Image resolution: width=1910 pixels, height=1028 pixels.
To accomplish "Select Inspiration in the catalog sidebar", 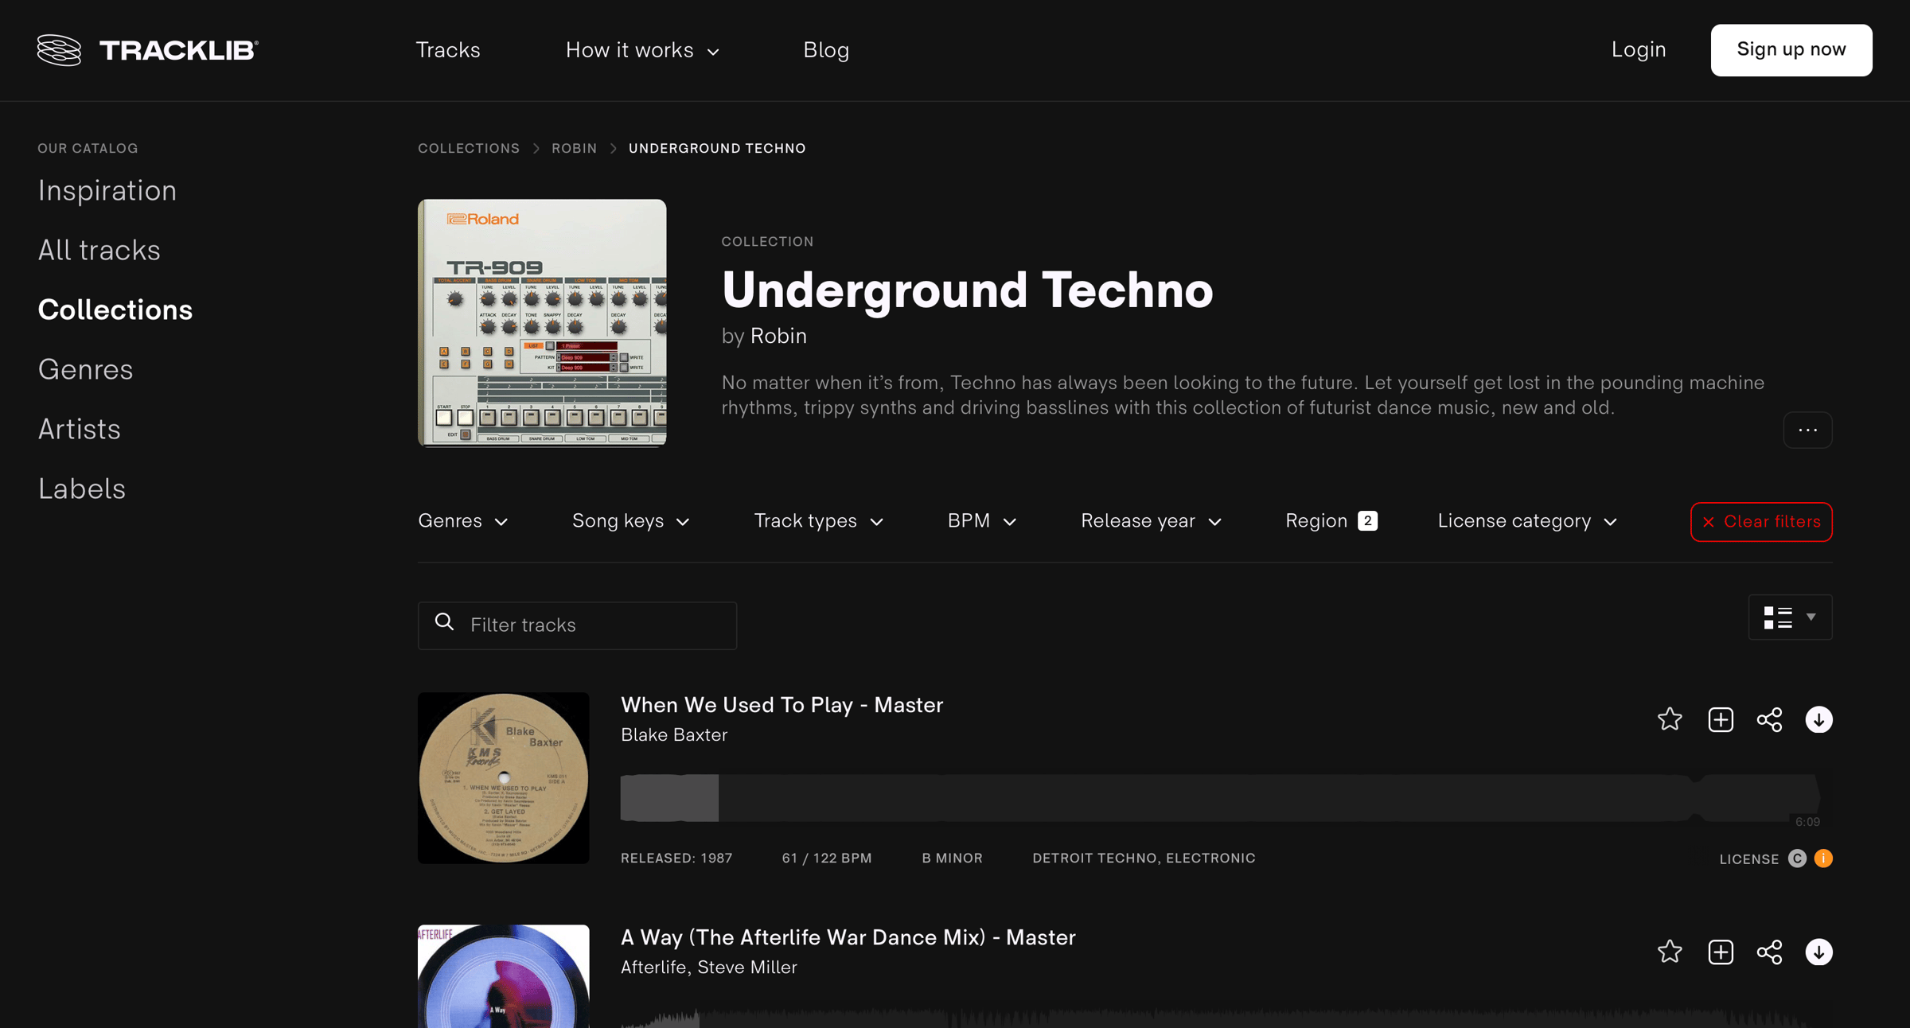I will [107, 190].
